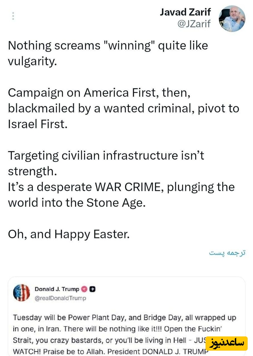
Task: Click the "Targeting civilian infrastructure" sentence
Action: pos(106,156)
